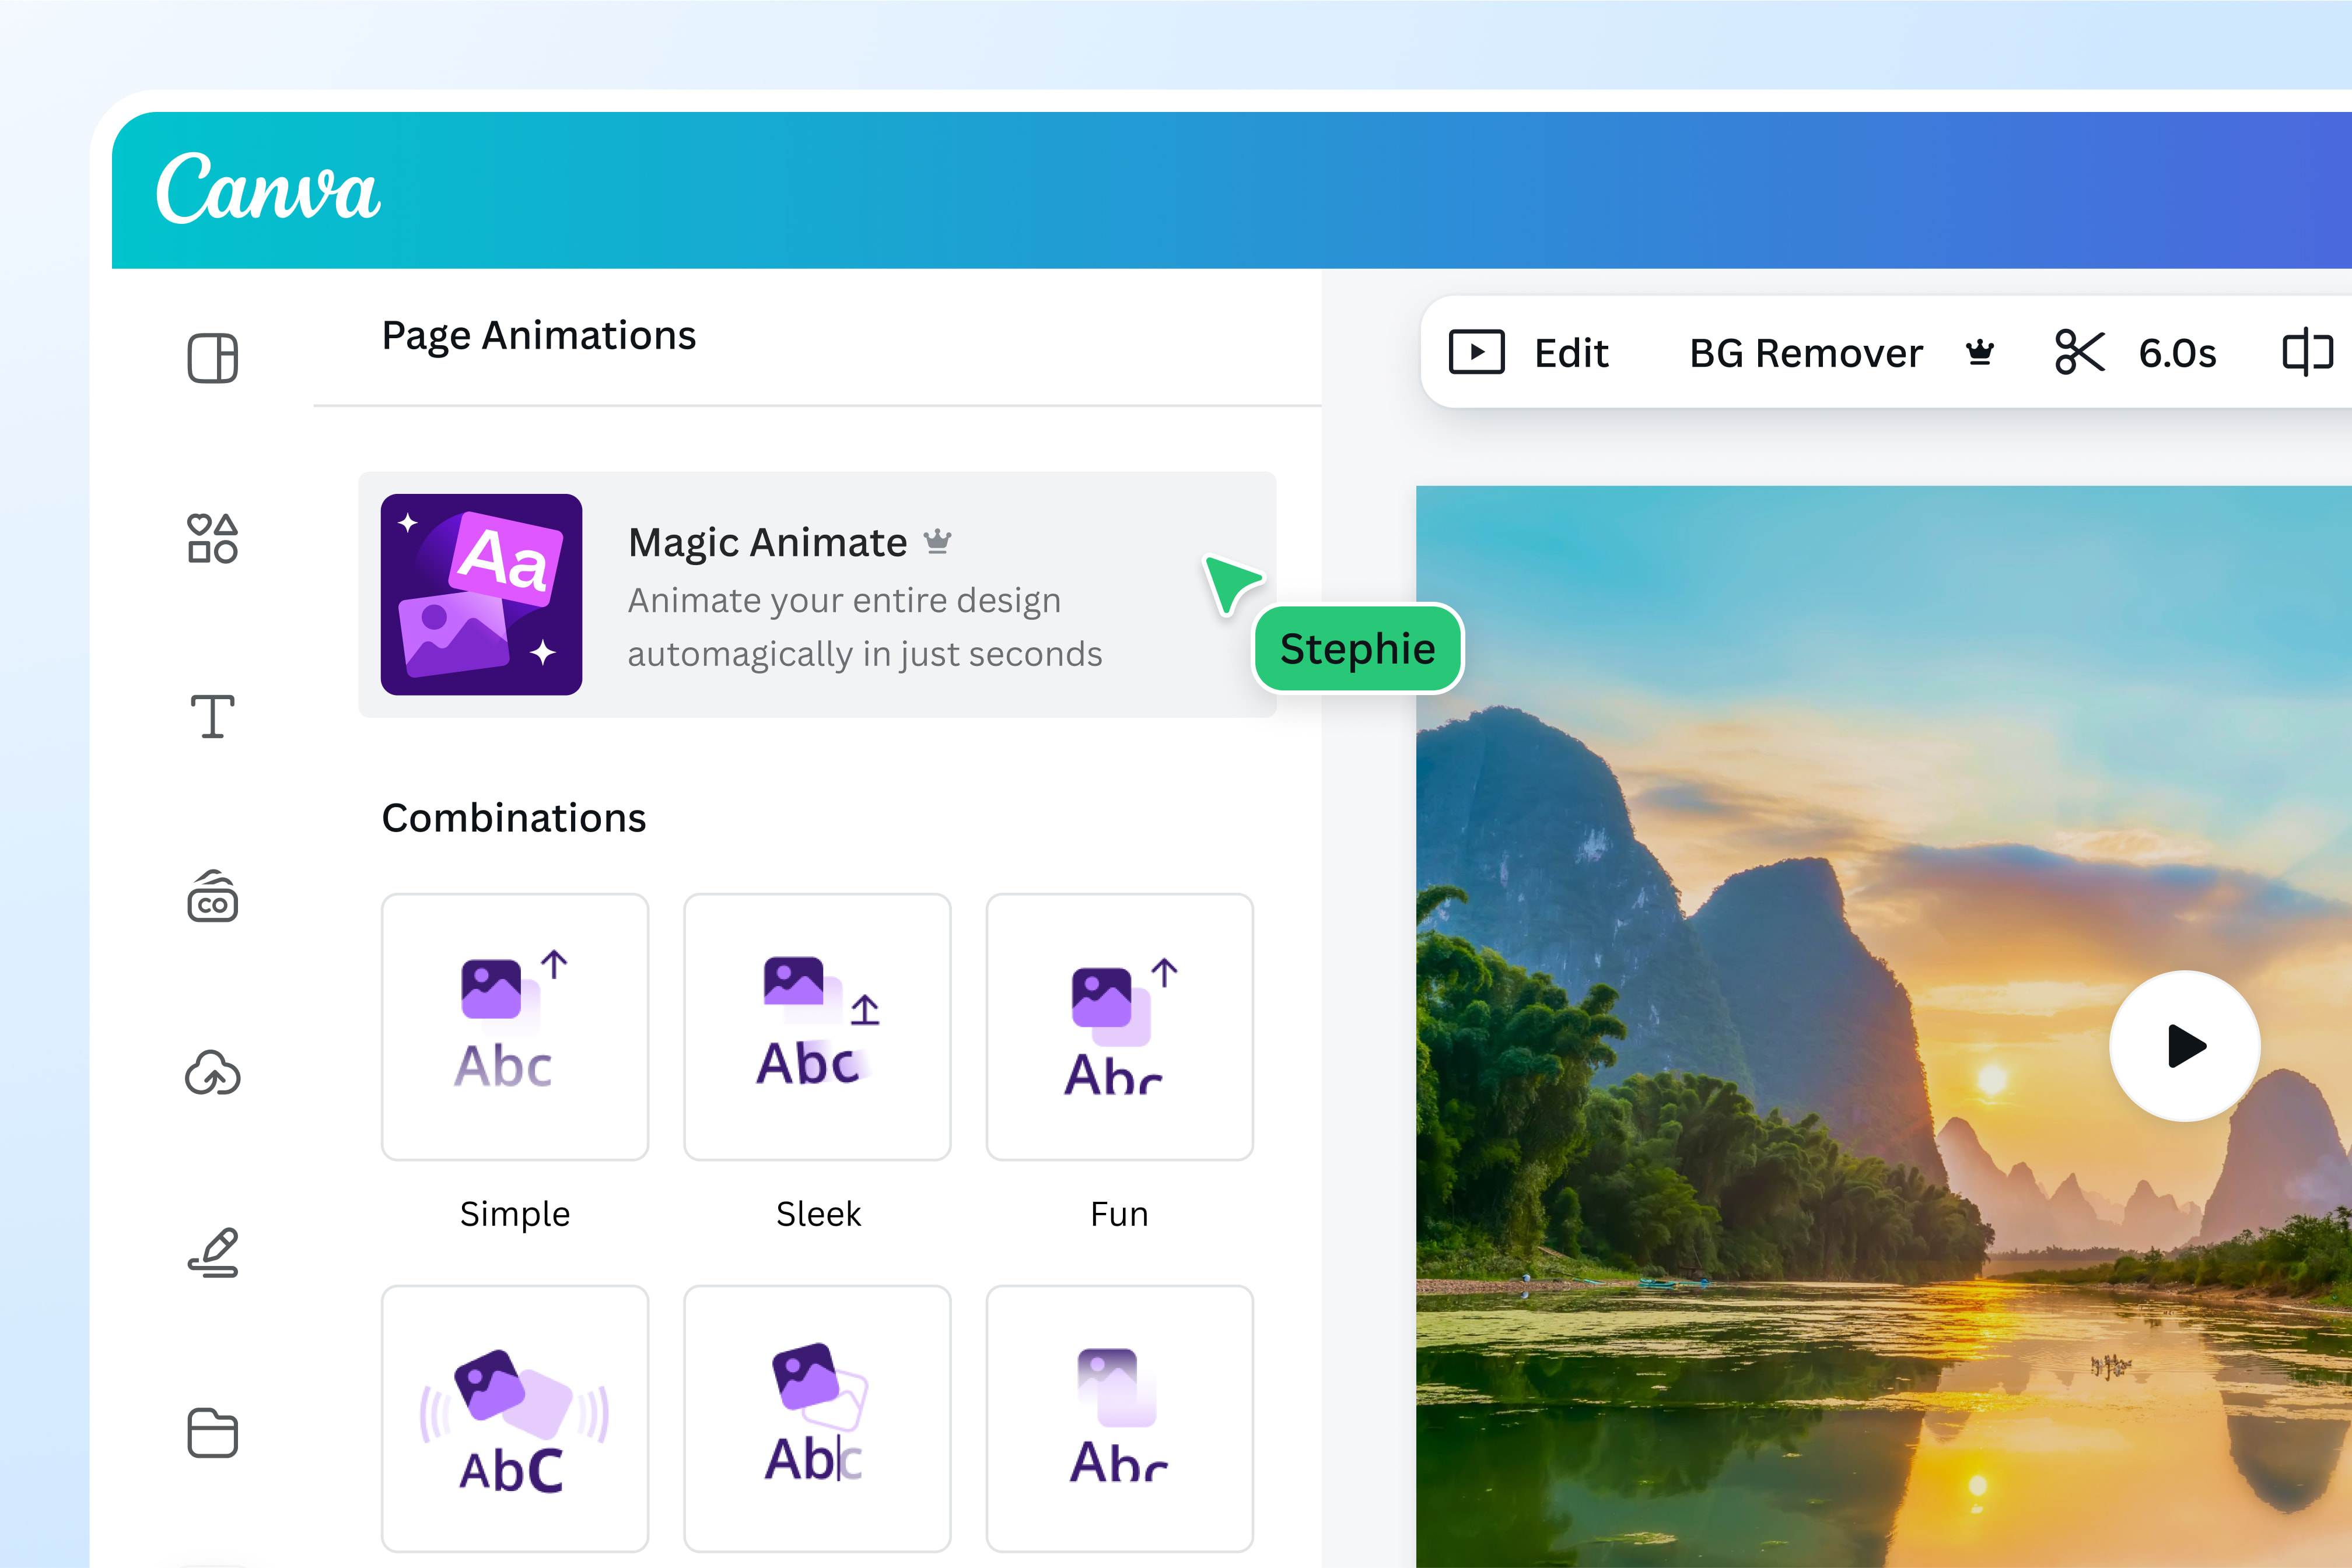Open Uploads using the cloud upload icon

211,1075
